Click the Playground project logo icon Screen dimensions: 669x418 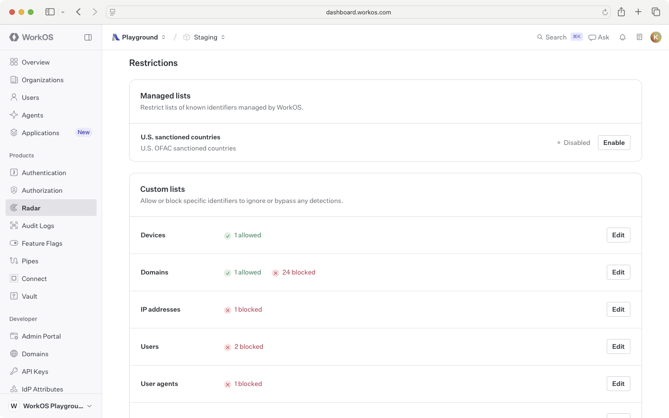click(116, 37)
